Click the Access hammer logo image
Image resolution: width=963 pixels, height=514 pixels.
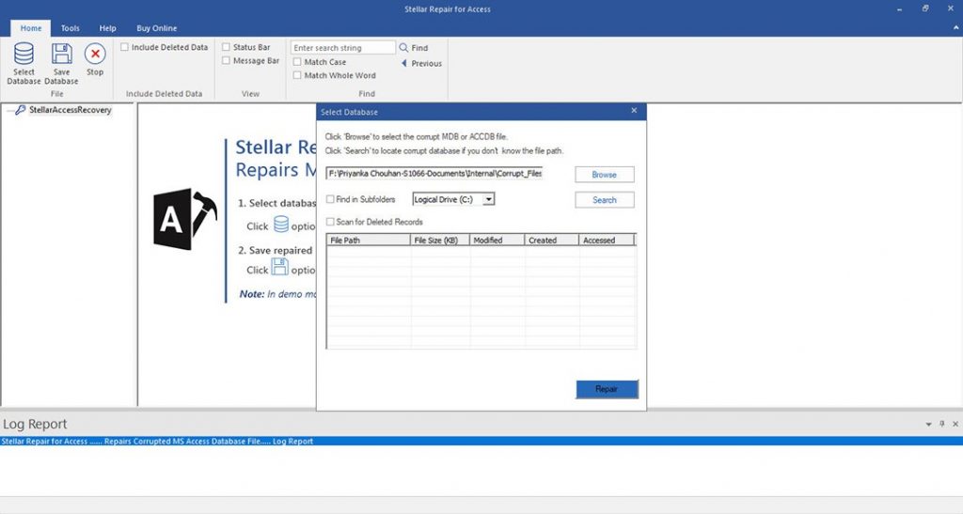(185, 219)
